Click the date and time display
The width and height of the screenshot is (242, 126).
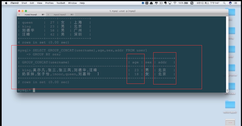click(208, 3)
